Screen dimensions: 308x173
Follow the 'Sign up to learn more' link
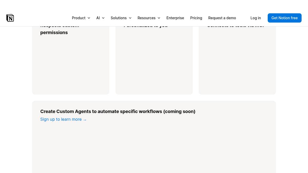point(61,119)
